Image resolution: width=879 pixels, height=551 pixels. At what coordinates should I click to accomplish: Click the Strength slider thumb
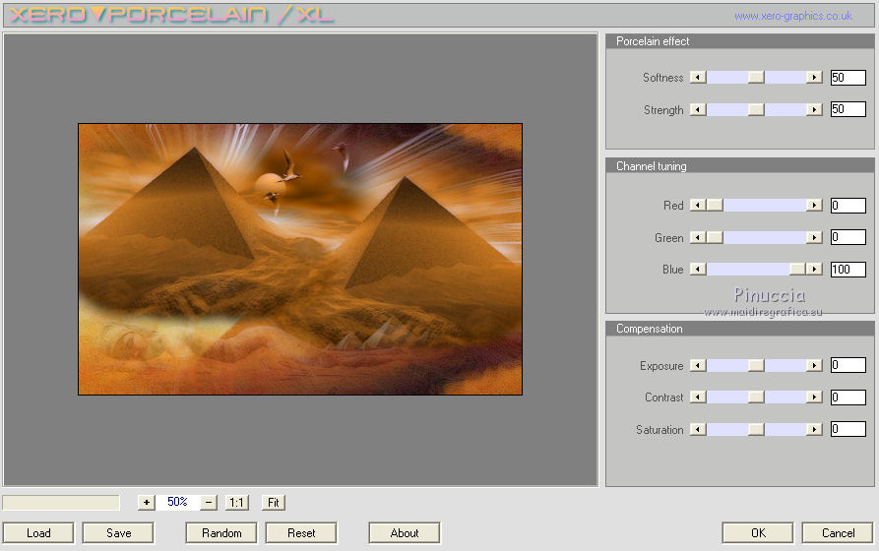(756, 109)
